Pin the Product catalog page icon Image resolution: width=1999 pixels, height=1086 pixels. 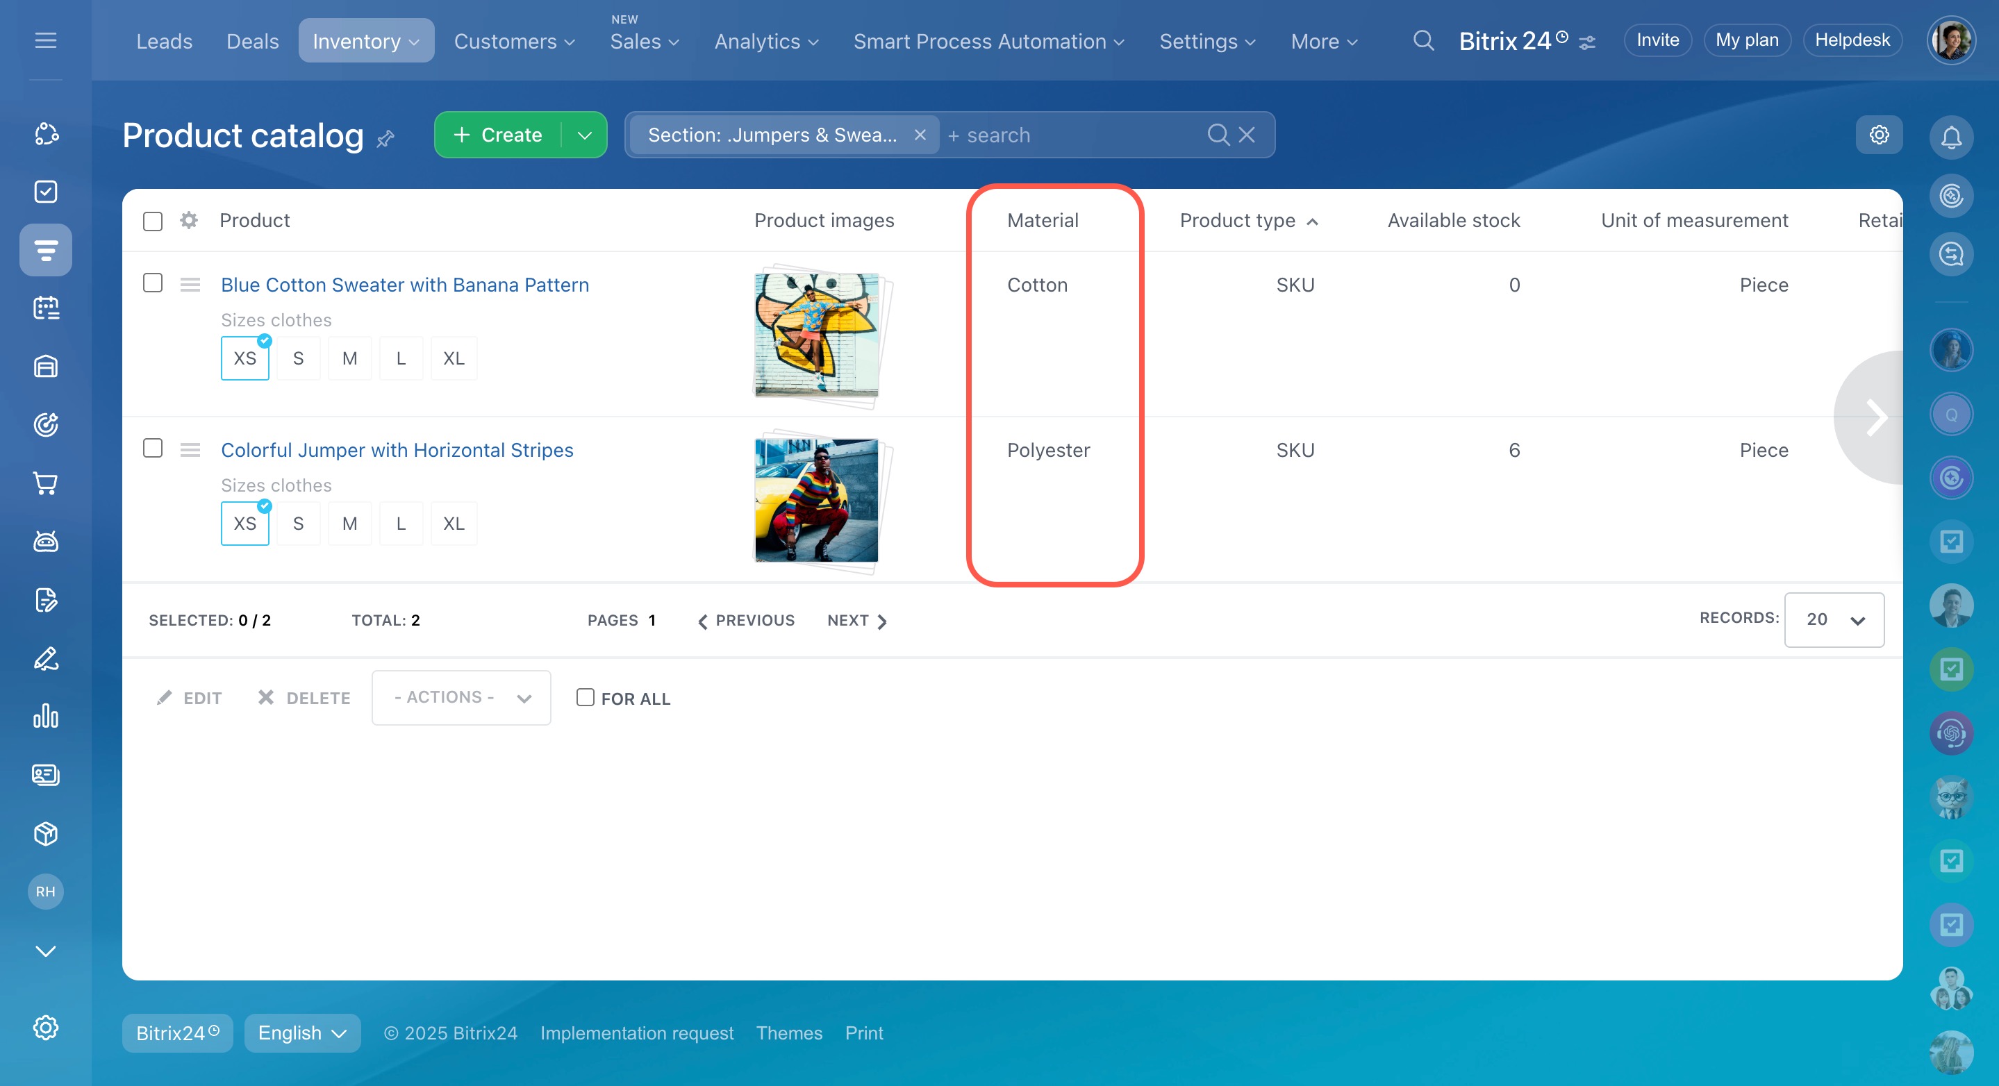(385, 139)
